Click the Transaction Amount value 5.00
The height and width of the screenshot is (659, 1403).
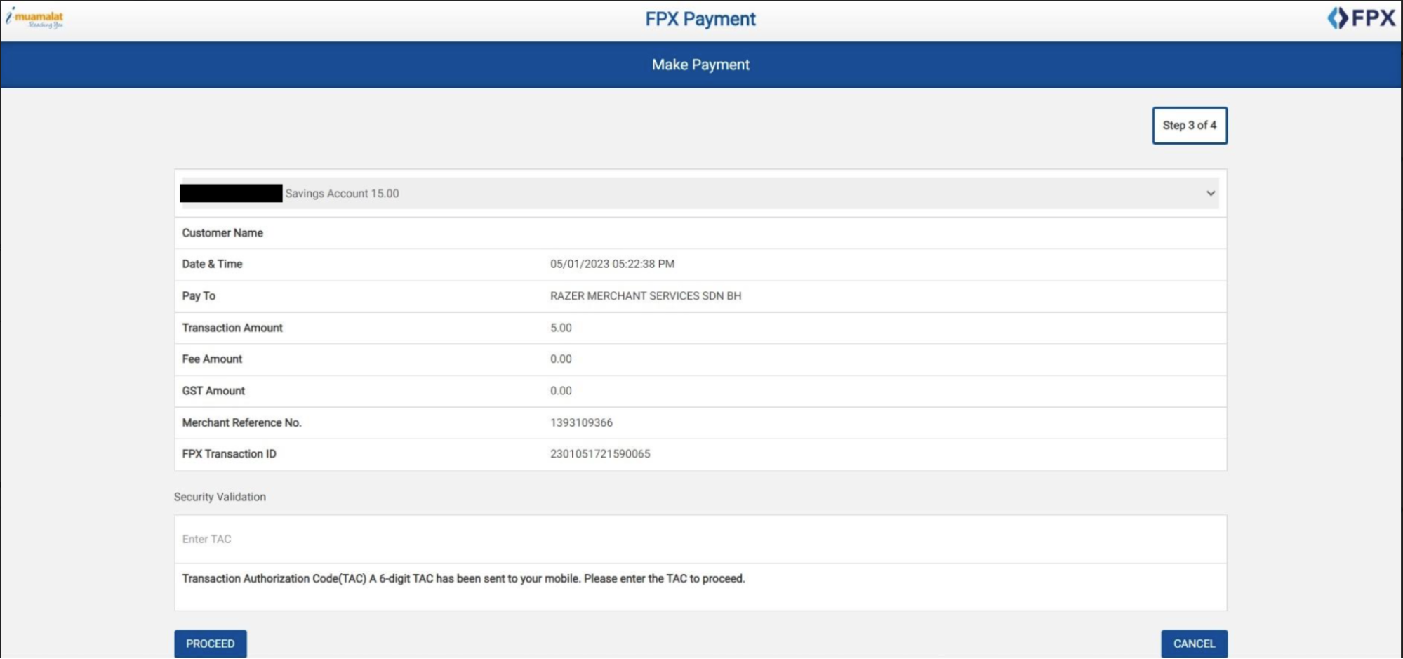561,328
